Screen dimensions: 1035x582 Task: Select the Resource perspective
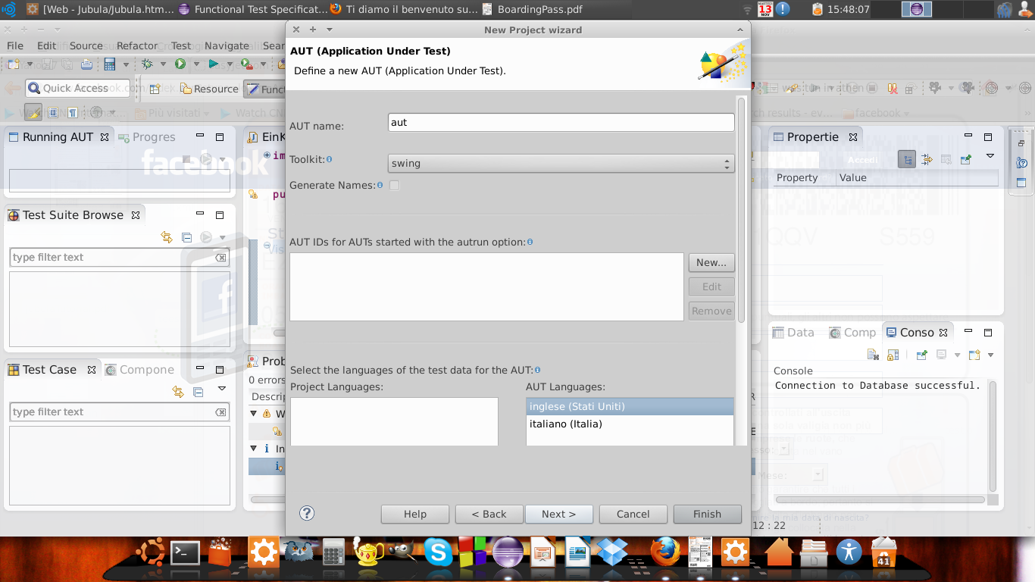(209, 89)
